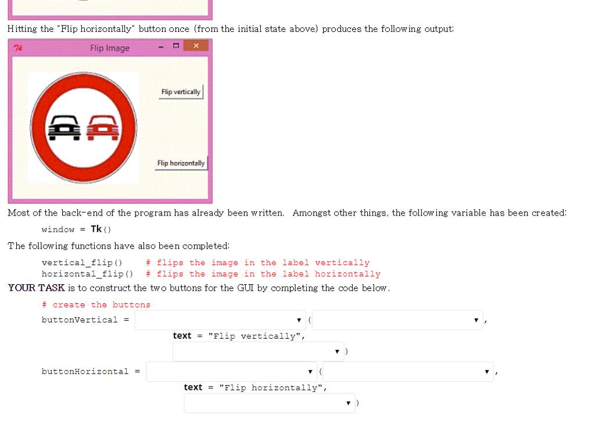The height and width of the screenshot is (430, 595).
Task: Click the Flip horizontally button in window
Action: [181, 163]
